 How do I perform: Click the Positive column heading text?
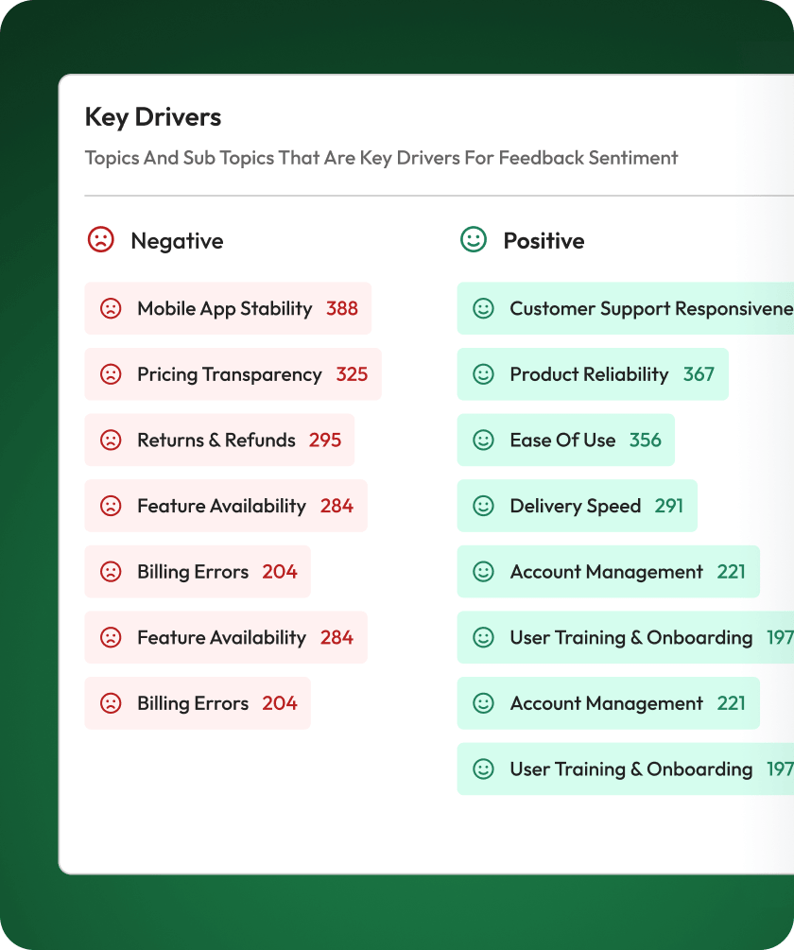point(544,241)
